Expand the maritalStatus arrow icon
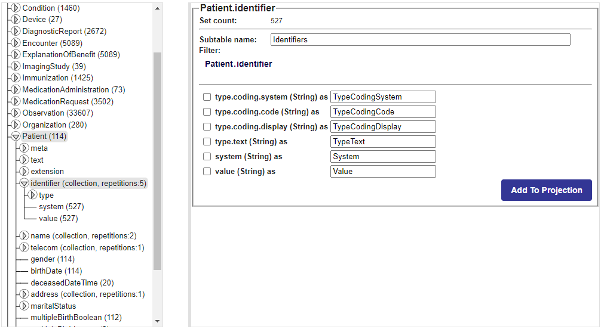This screenshot has width=601, height=329. 24,306
